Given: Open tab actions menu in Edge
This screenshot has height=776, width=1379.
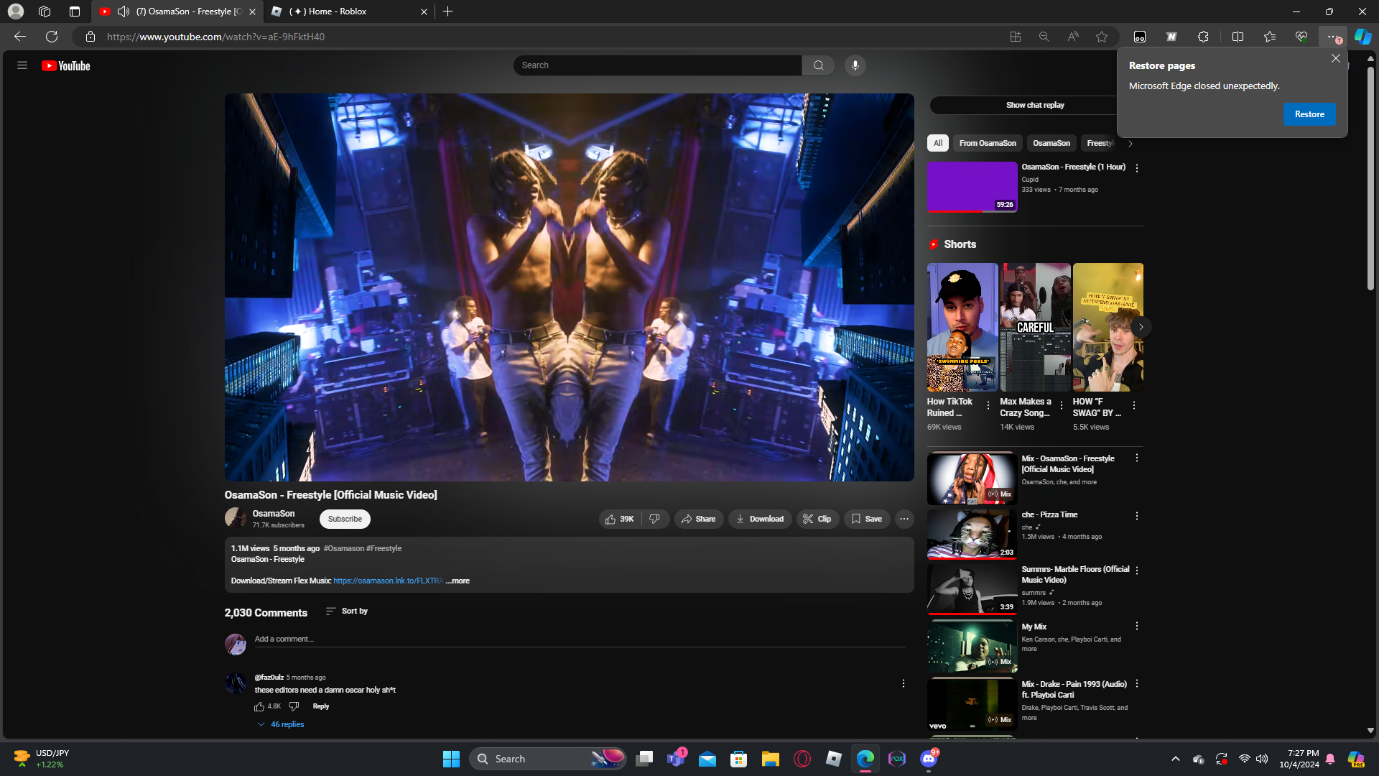Looking at the screenshot, I should [x=75, y=11].
